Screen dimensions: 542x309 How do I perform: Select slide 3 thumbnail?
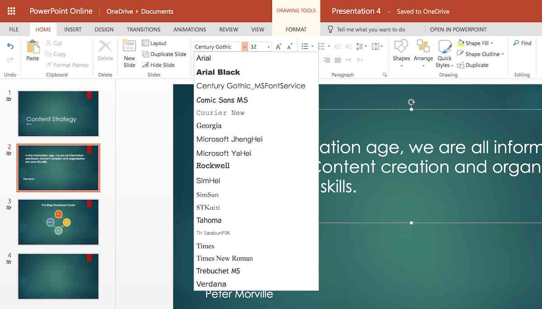click(58, 222)
